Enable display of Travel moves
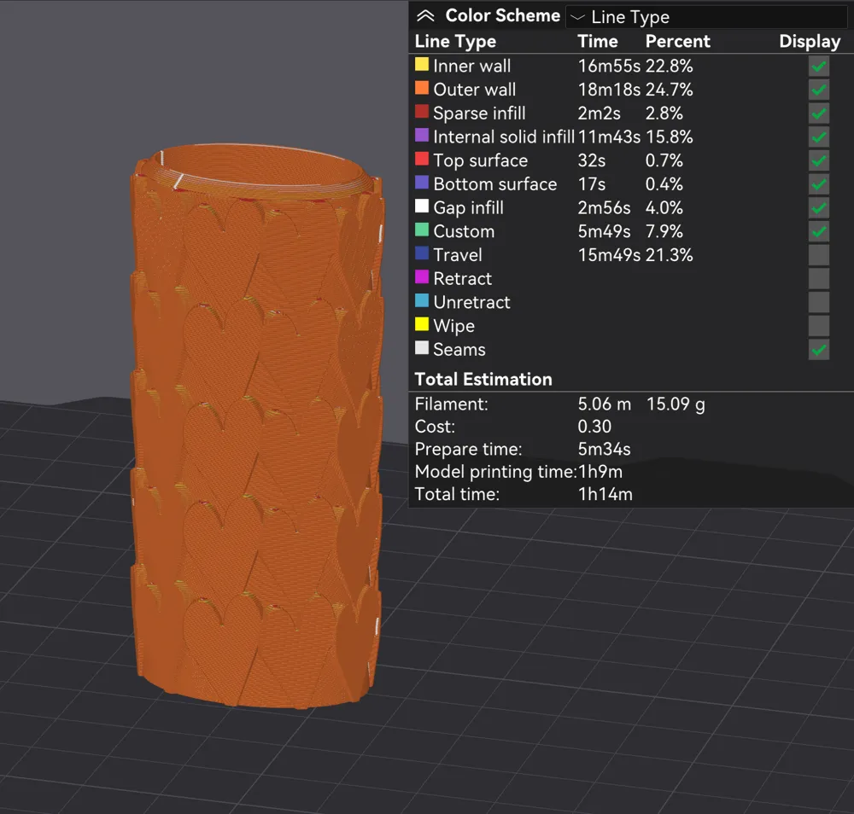854x814 pixels. tap(819, 255)
